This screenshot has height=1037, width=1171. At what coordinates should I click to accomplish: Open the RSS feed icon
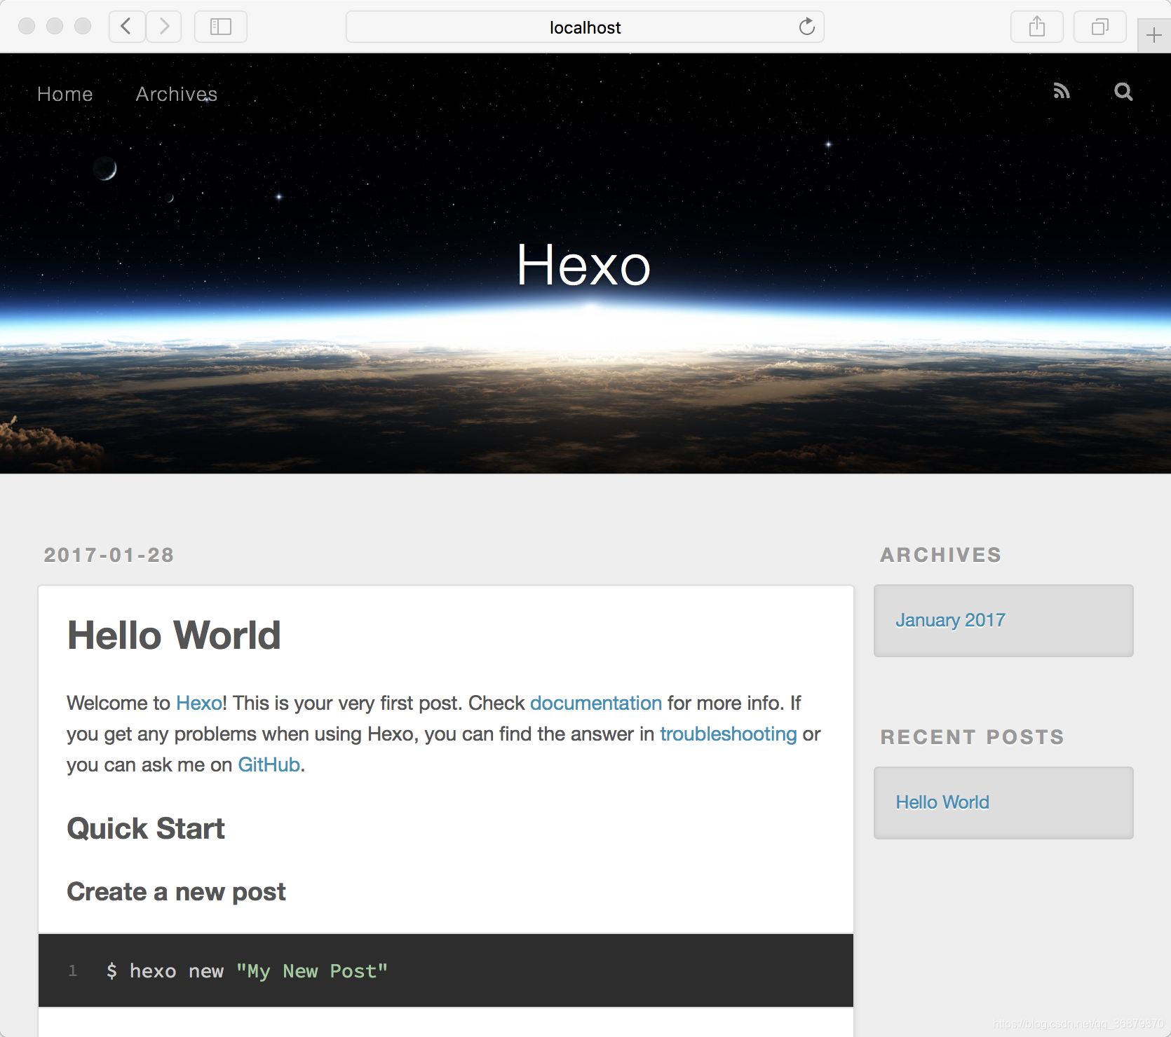pos(1062,91)
